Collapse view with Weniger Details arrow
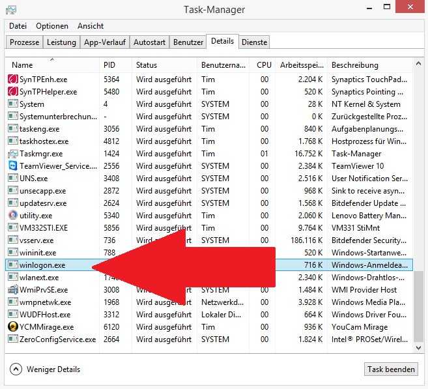The image size is (428, 389). (x=16, y=369)
